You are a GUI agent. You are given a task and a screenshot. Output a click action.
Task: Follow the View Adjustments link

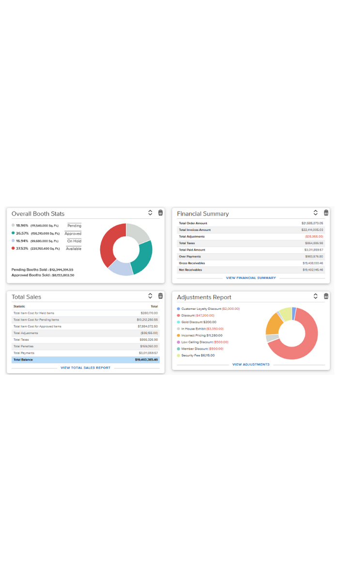click(x=251, y=364)
